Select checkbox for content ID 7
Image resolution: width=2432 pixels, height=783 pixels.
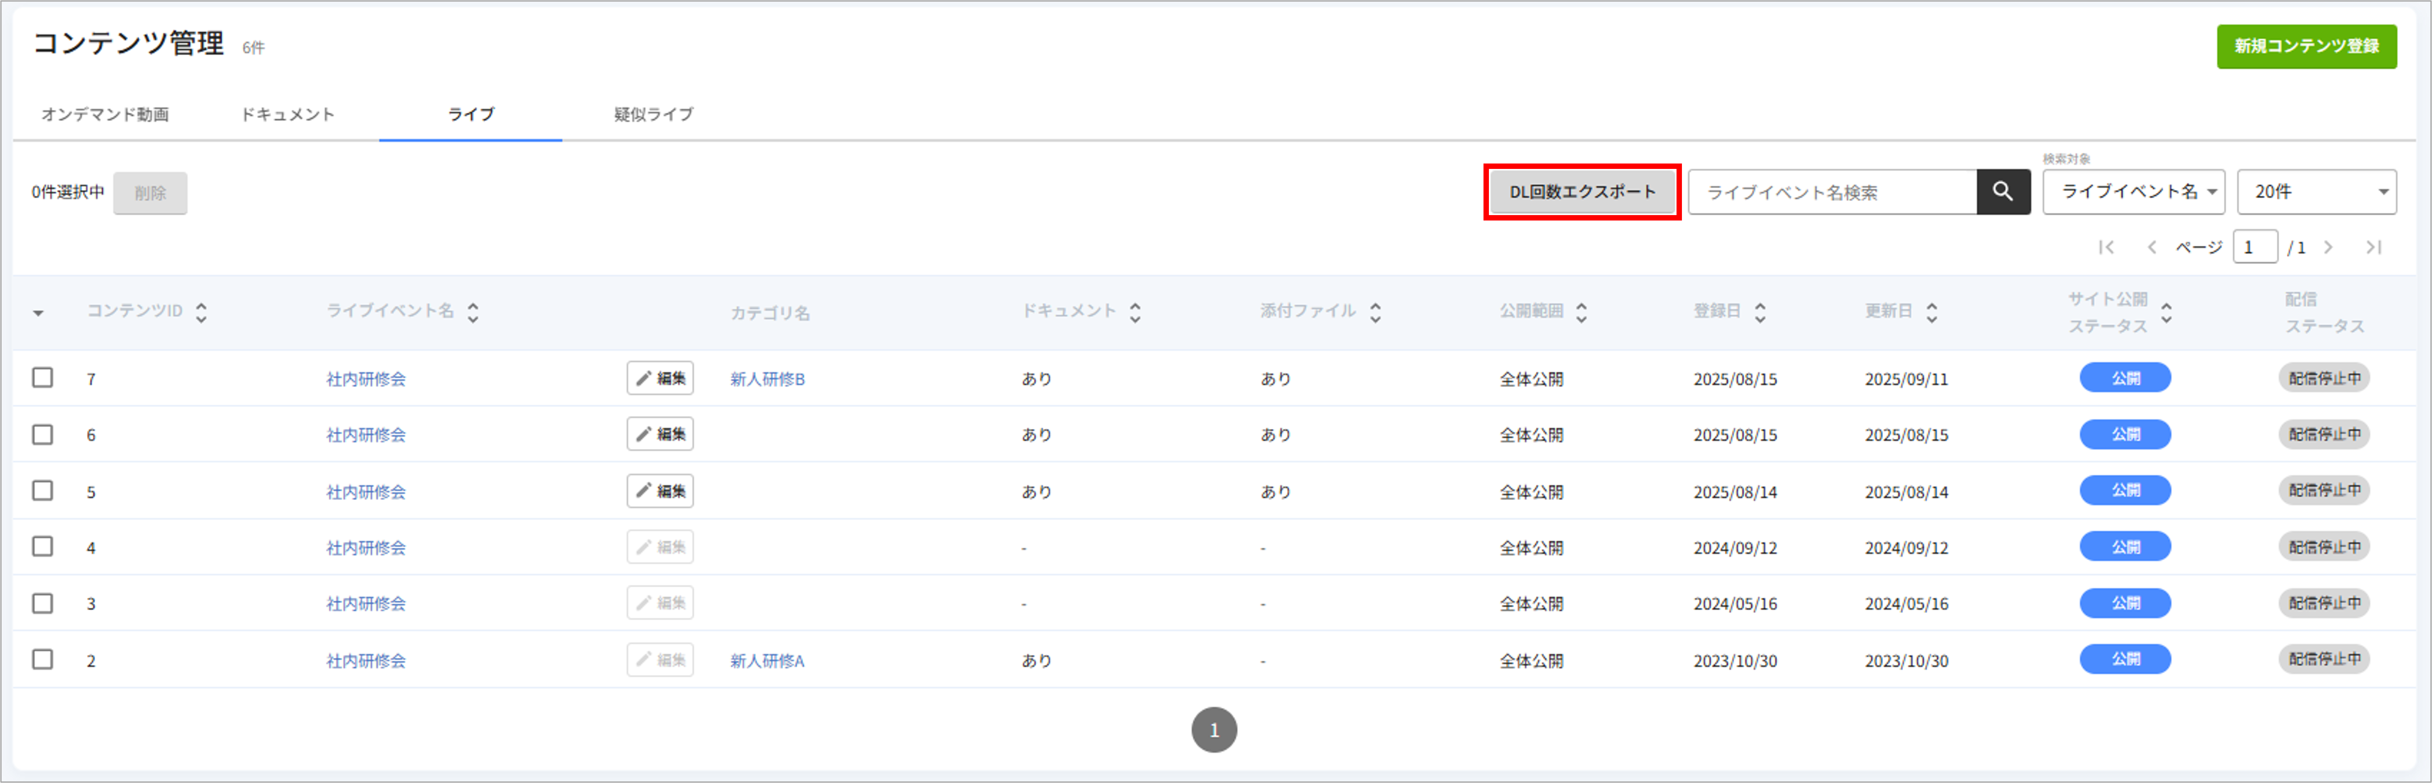point(42,378)
